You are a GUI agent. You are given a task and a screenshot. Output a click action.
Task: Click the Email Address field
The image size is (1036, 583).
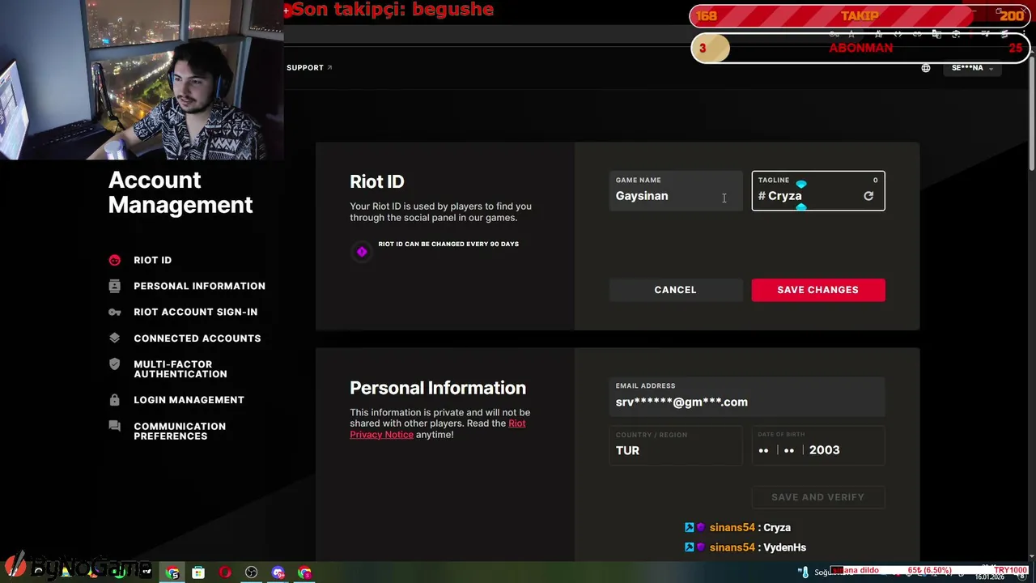(747, 397)
